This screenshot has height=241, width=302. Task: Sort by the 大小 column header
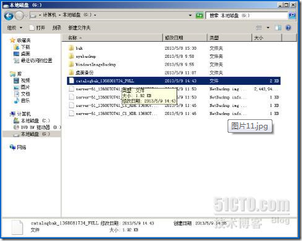click(x=266, y=38)
